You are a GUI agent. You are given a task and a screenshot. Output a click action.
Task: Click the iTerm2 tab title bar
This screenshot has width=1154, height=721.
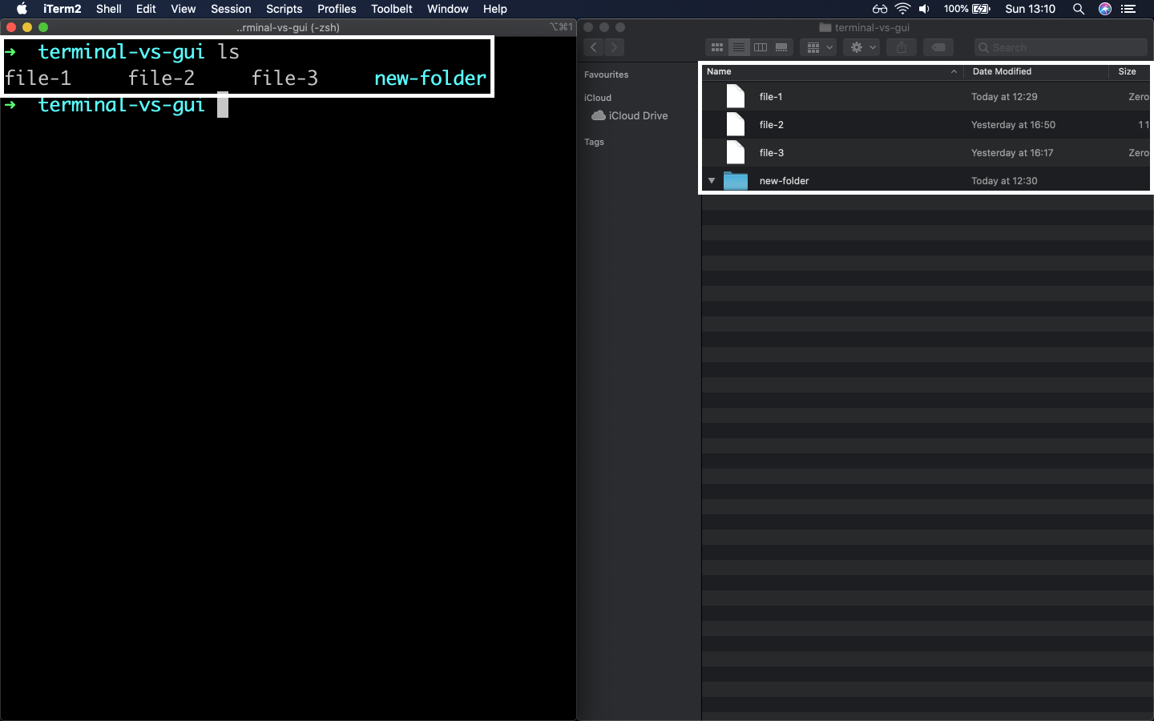[288, 27]
